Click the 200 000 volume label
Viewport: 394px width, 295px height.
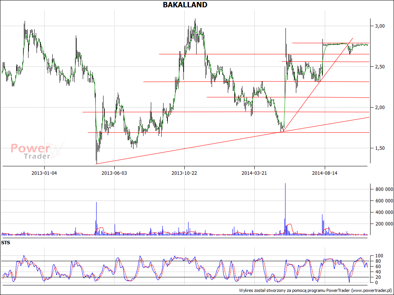(x=384, y=224)
